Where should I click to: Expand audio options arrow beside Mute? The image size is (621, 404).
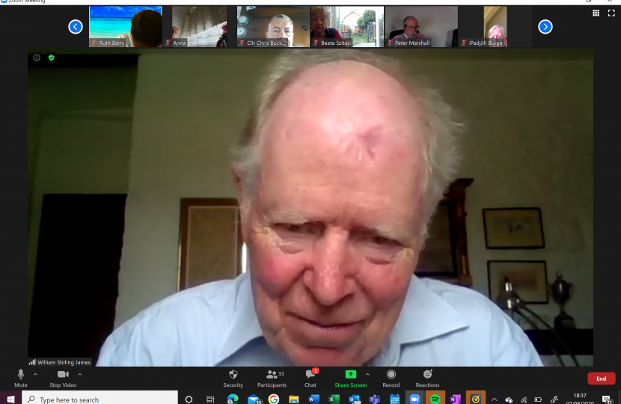pos(35,374)
